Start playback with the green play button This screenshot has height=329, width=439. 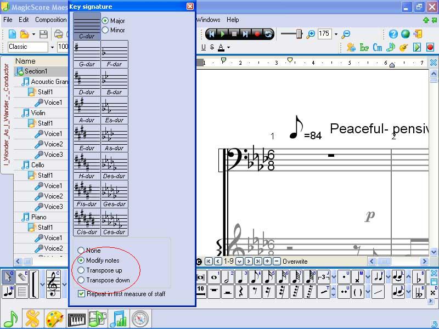coord(223,34)
